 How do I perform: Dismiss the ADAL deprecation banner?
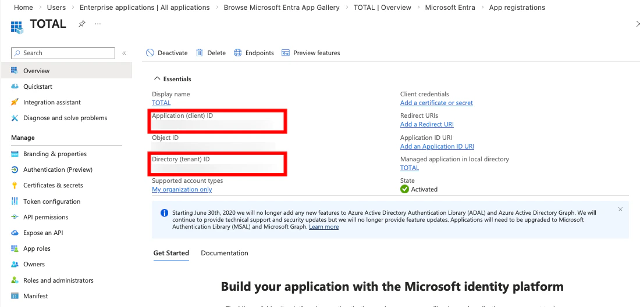(620, 210)
